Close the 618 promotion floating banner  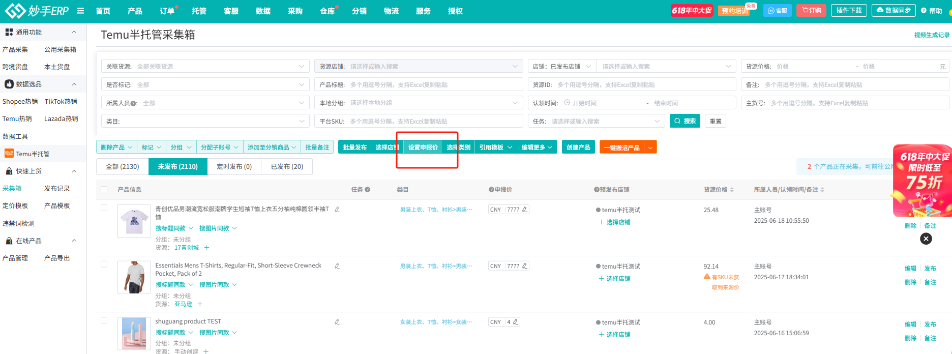click(x=926, y=239)
